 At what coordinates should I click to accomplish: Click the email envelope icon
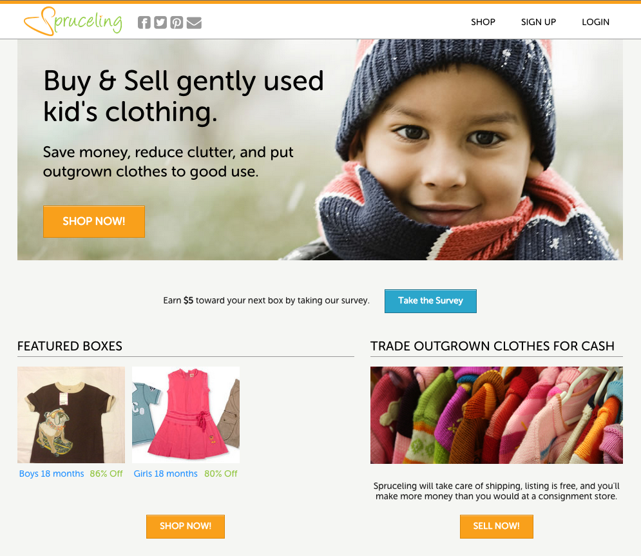tap(194, 23)
